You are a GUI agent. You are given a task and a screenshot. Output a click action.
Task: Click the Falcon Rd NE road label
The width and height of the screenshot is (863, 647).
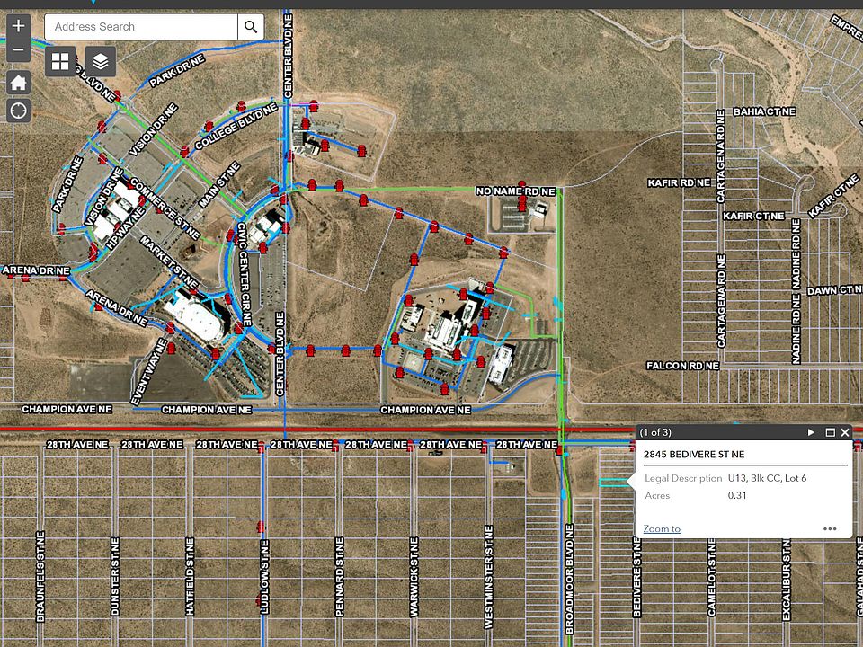[x=683, y=367]
